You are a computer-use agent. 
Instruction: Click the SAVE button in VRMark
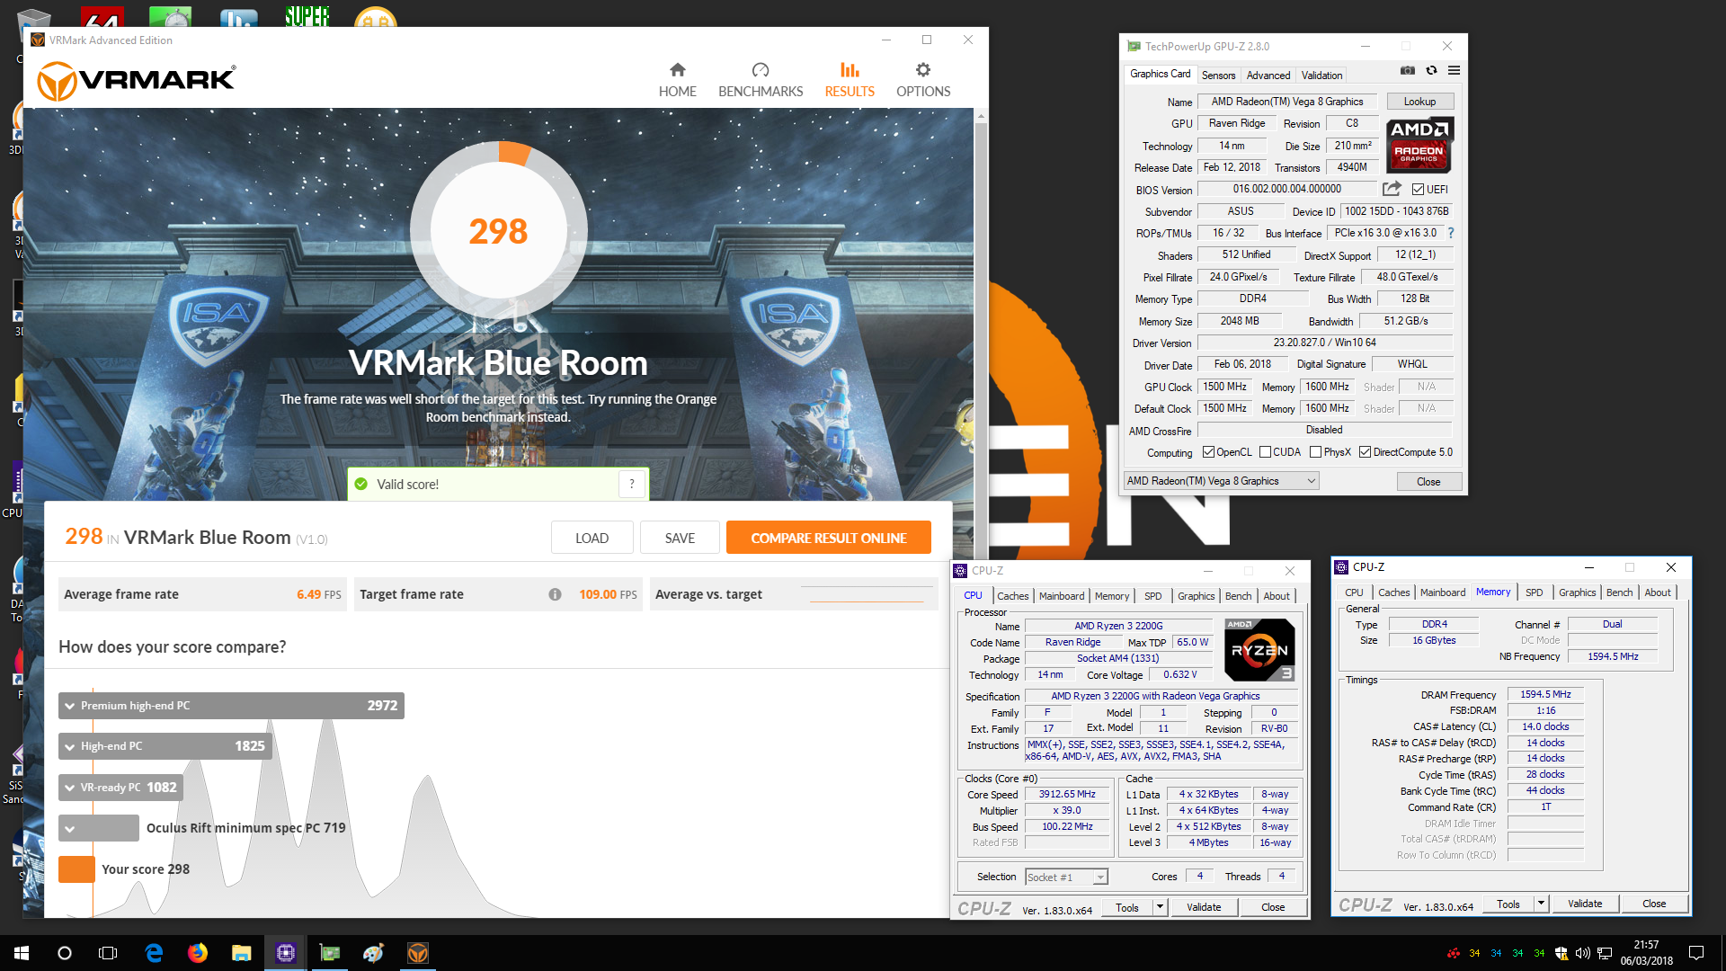tap(680, 538)
